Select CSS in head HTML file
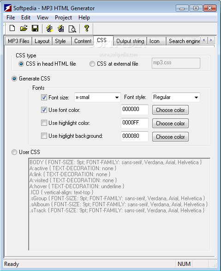 tap(47, 64)
